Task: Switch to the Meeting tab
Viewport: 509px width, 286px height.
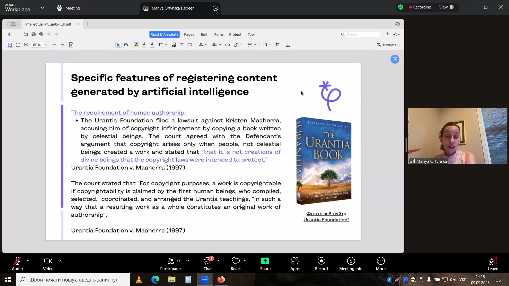Action: tap(68, 8)
